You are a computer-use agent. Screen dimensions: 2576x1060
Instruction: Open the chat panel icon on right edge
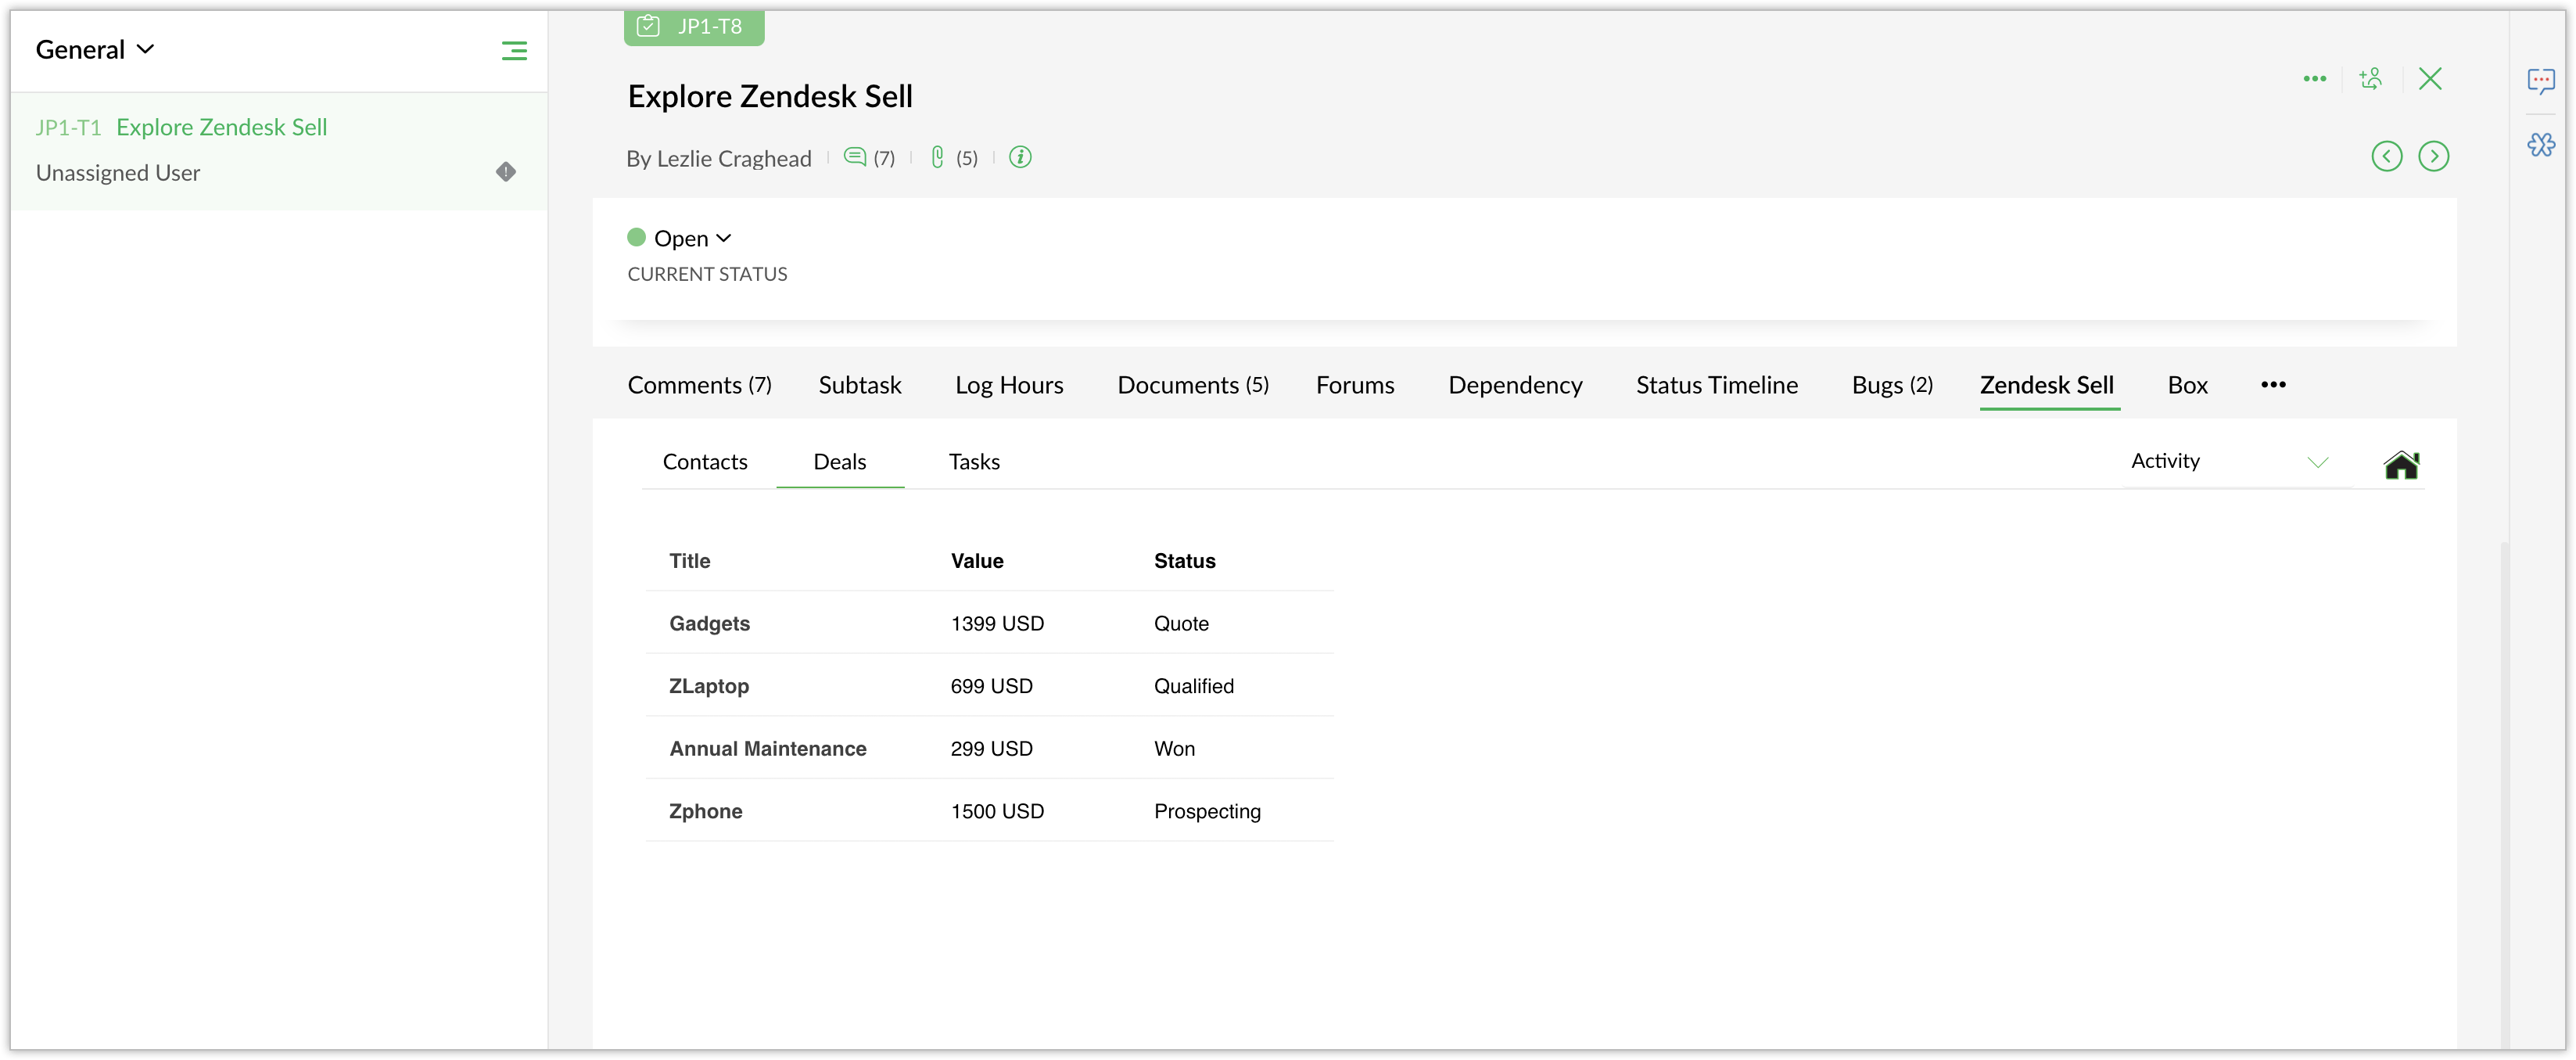2540,80
